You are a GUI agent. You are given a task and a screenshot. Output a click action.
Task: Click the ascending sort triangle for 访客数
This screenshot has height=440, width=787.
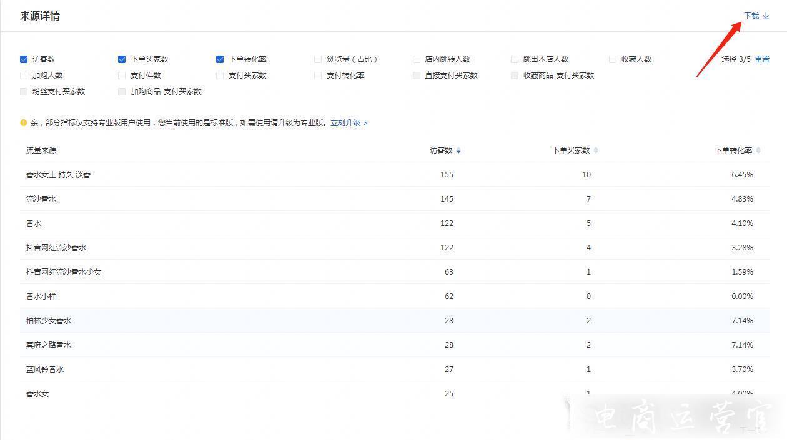458,147
